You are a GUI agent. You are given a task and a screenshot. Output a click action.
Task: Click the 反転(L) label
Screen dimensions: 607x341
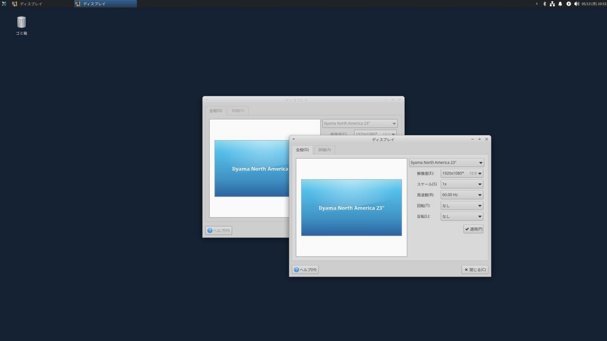pos(423,216)
